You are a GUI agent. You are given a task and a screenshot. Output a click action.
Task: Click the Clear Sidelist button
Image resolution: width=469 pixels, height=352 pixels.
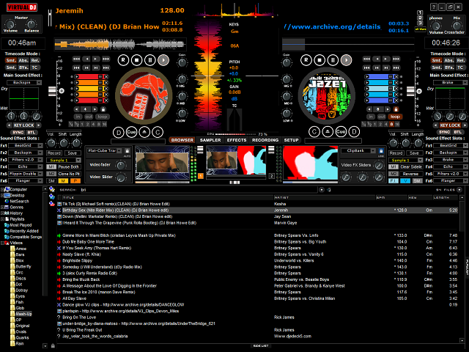point(410,167)
